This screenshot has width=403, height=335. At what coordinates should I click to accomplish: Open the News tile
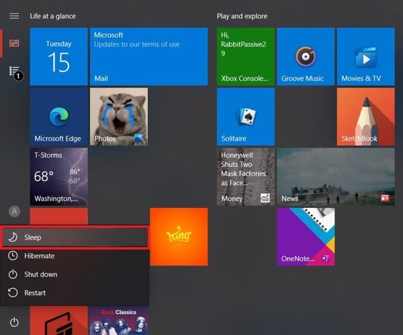click(336, 177)
